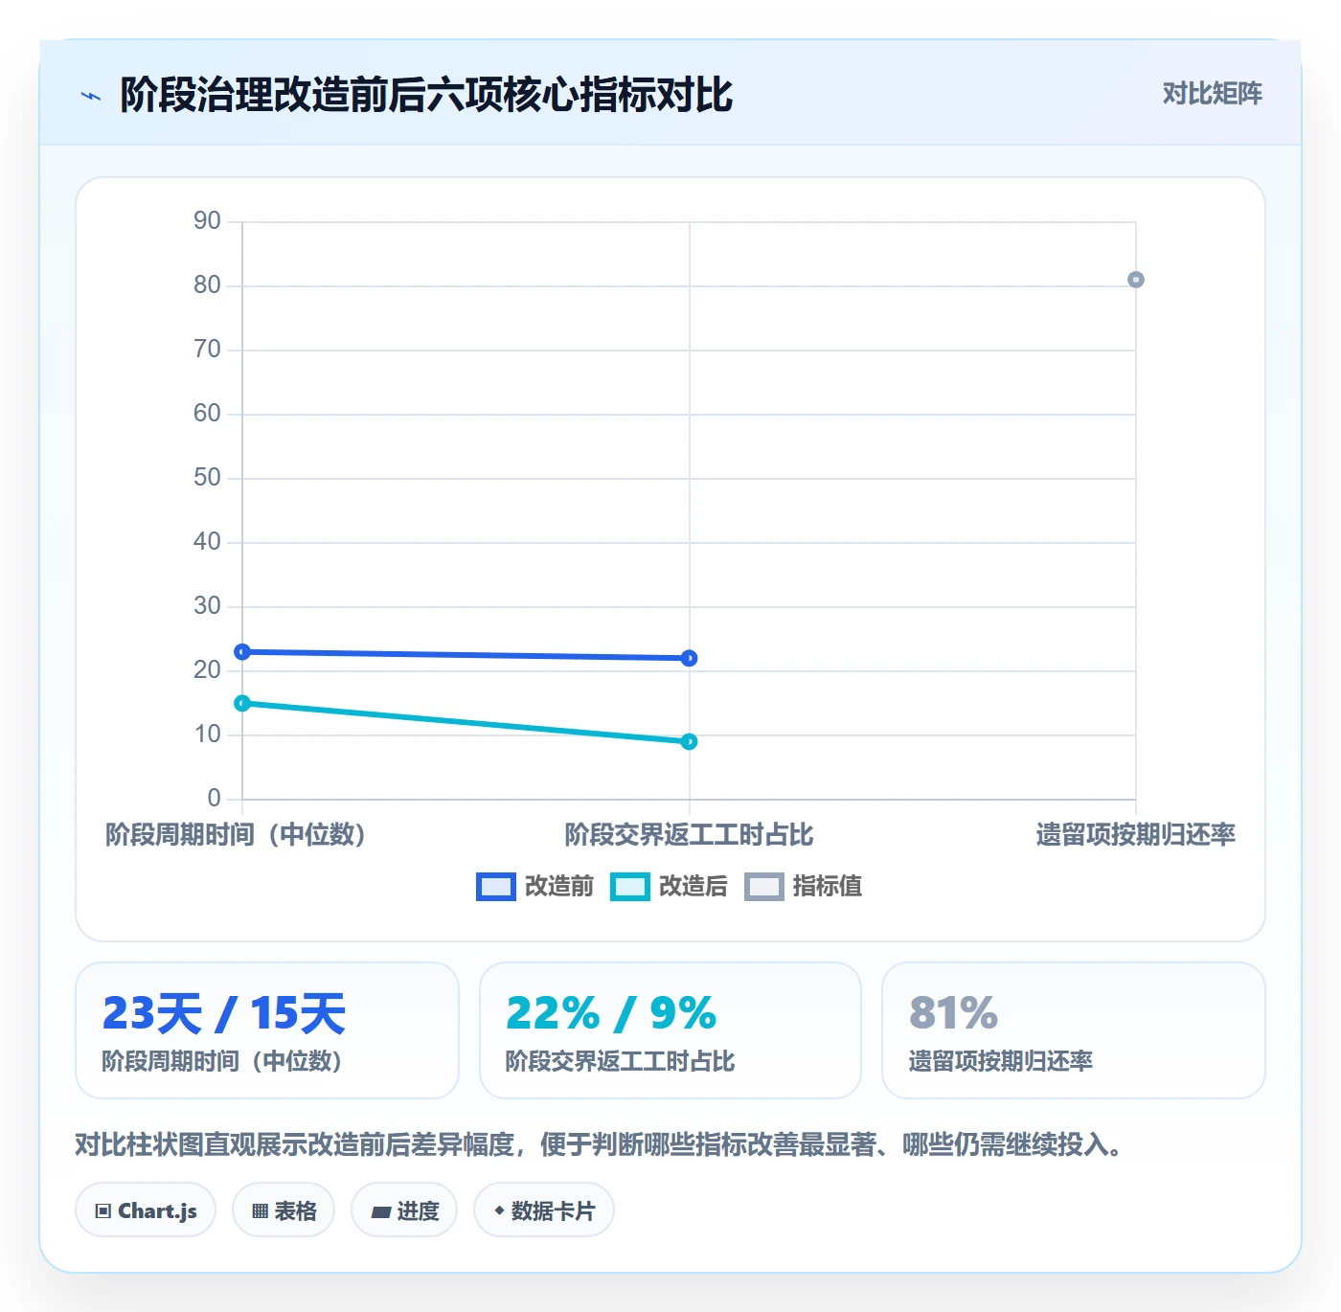Click the diamond icon in 数据卡片 chip
The image size is (1341, 1312).
[499, 1210]
